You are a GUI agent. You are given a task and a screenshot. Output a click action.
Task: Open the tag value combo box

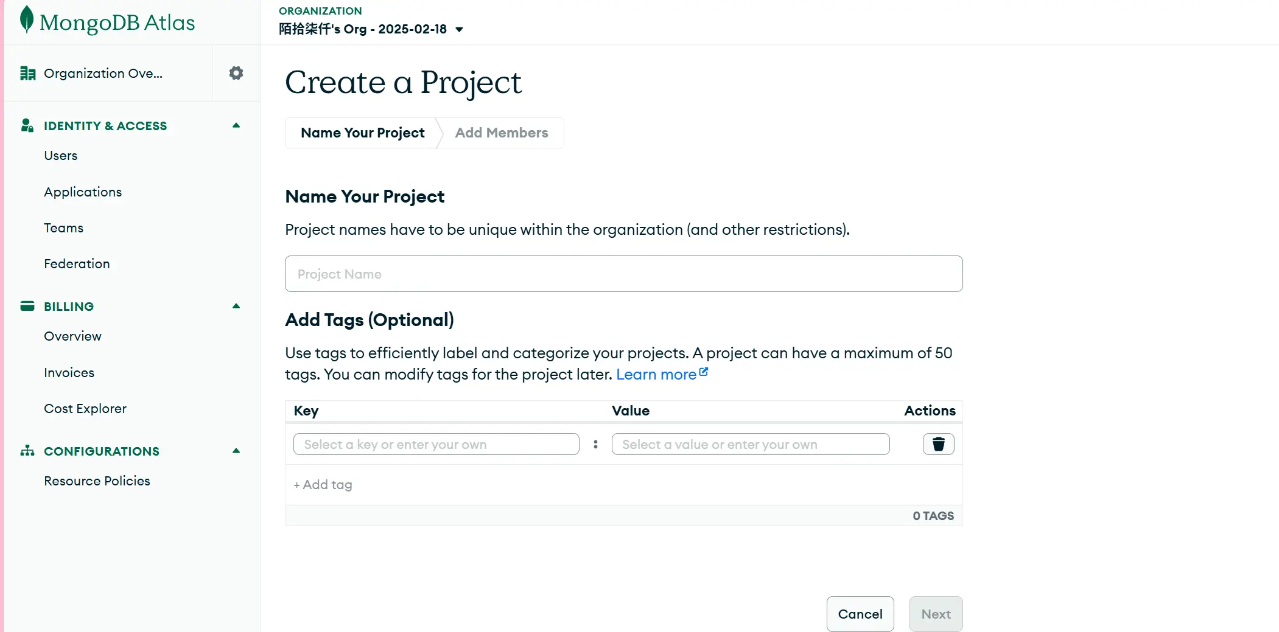(x=750, y=444)
